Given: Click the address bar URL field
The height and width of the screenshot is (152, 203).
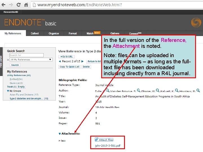Looking at the screenshot, I should pyautogui.click(x=116, y=5).
